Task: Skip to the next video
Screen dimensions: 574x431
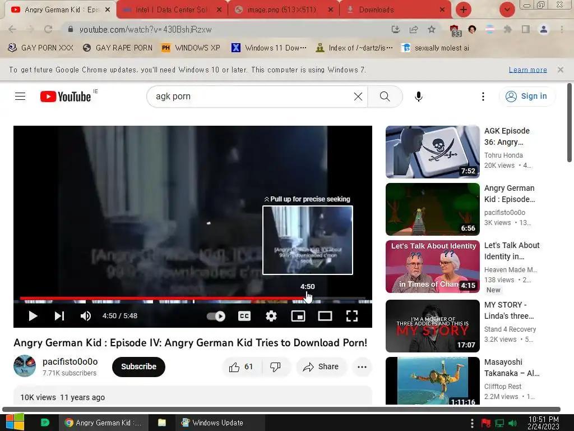Action: [59, 316]
